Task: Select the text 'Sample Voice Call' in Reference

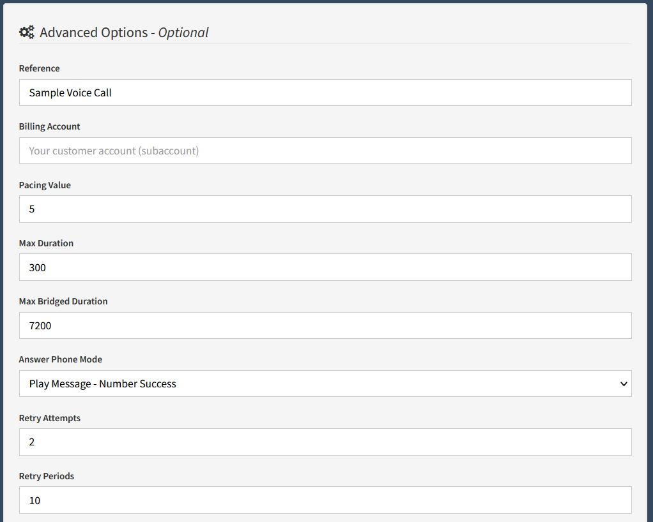Action: [x=70, y=93]
